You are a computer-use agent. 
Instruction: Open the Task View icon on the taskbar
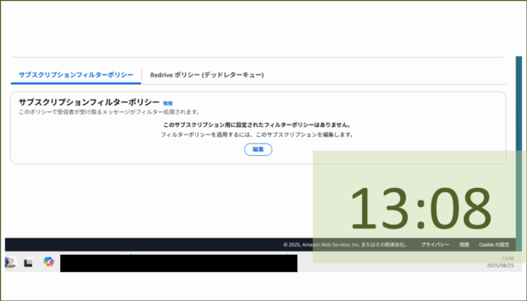[29, 262]
